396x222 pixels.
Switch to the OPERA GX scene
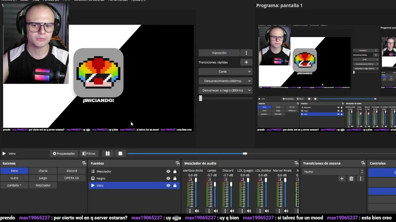[72, 178]
